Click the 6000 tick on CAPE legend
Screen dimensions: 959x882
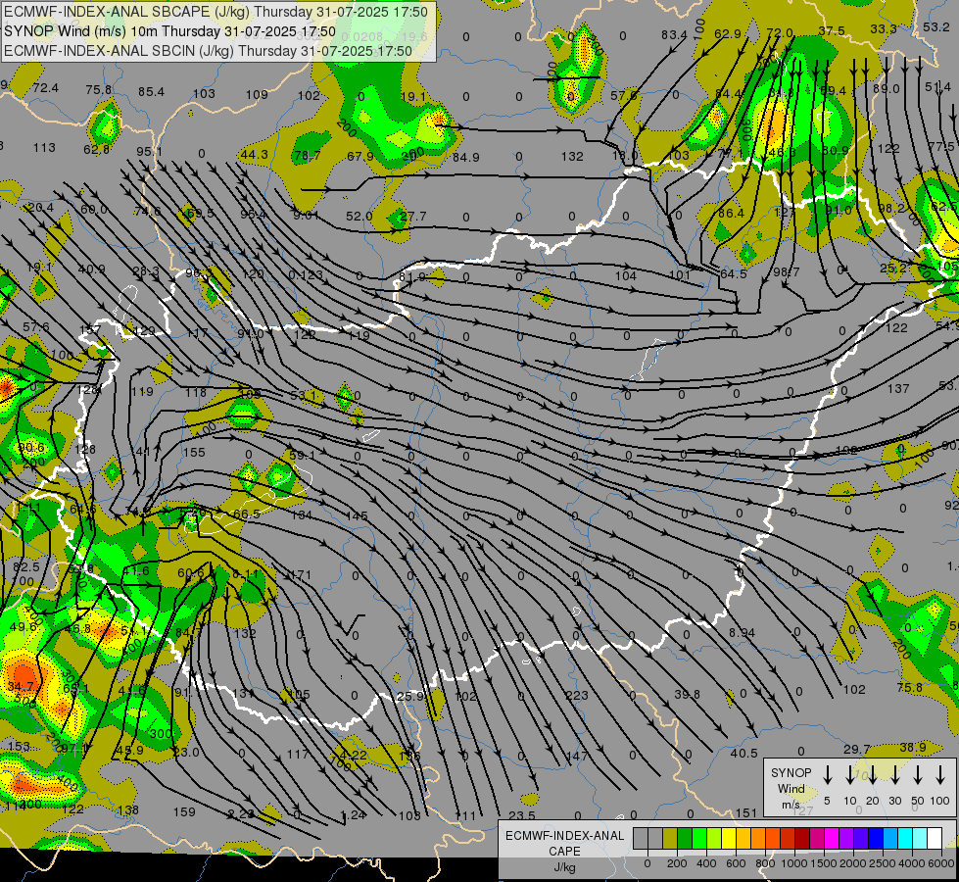941,863
